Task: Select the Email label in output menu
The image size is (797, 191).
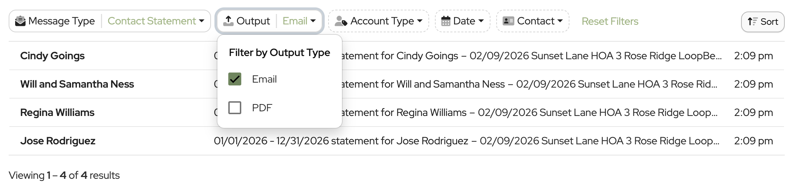Action: (264, 79)
